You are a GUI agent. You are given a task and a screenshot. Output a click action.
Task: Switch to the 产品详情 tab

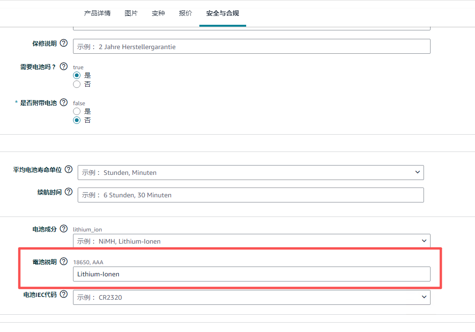click(x=97, y=13)
